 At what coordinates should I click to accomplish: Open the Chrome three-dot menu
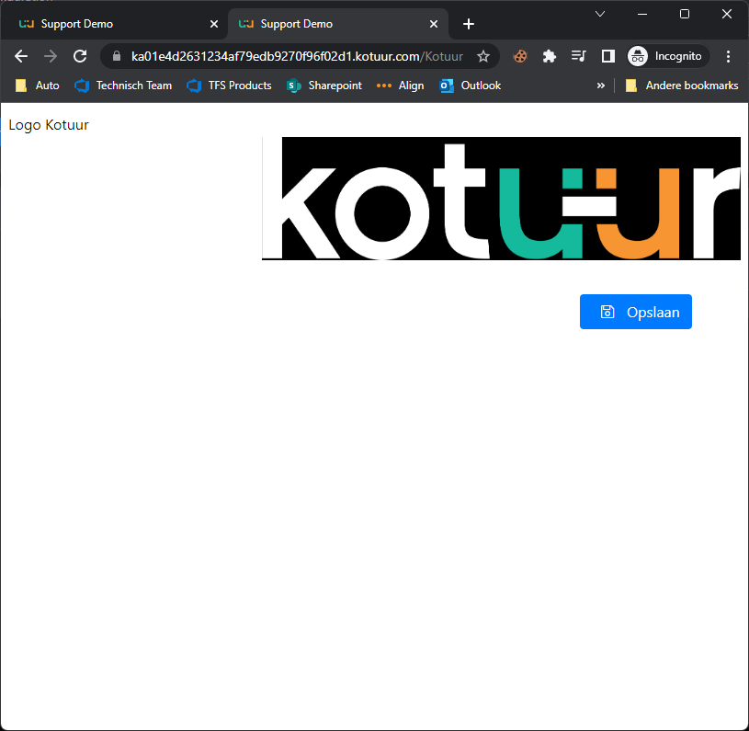728,56
